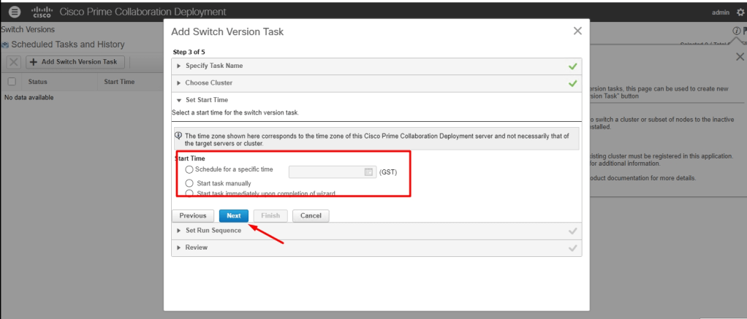Tick the select-all checkbox in table header
747x319 pixels.
[x=12, y=82]
